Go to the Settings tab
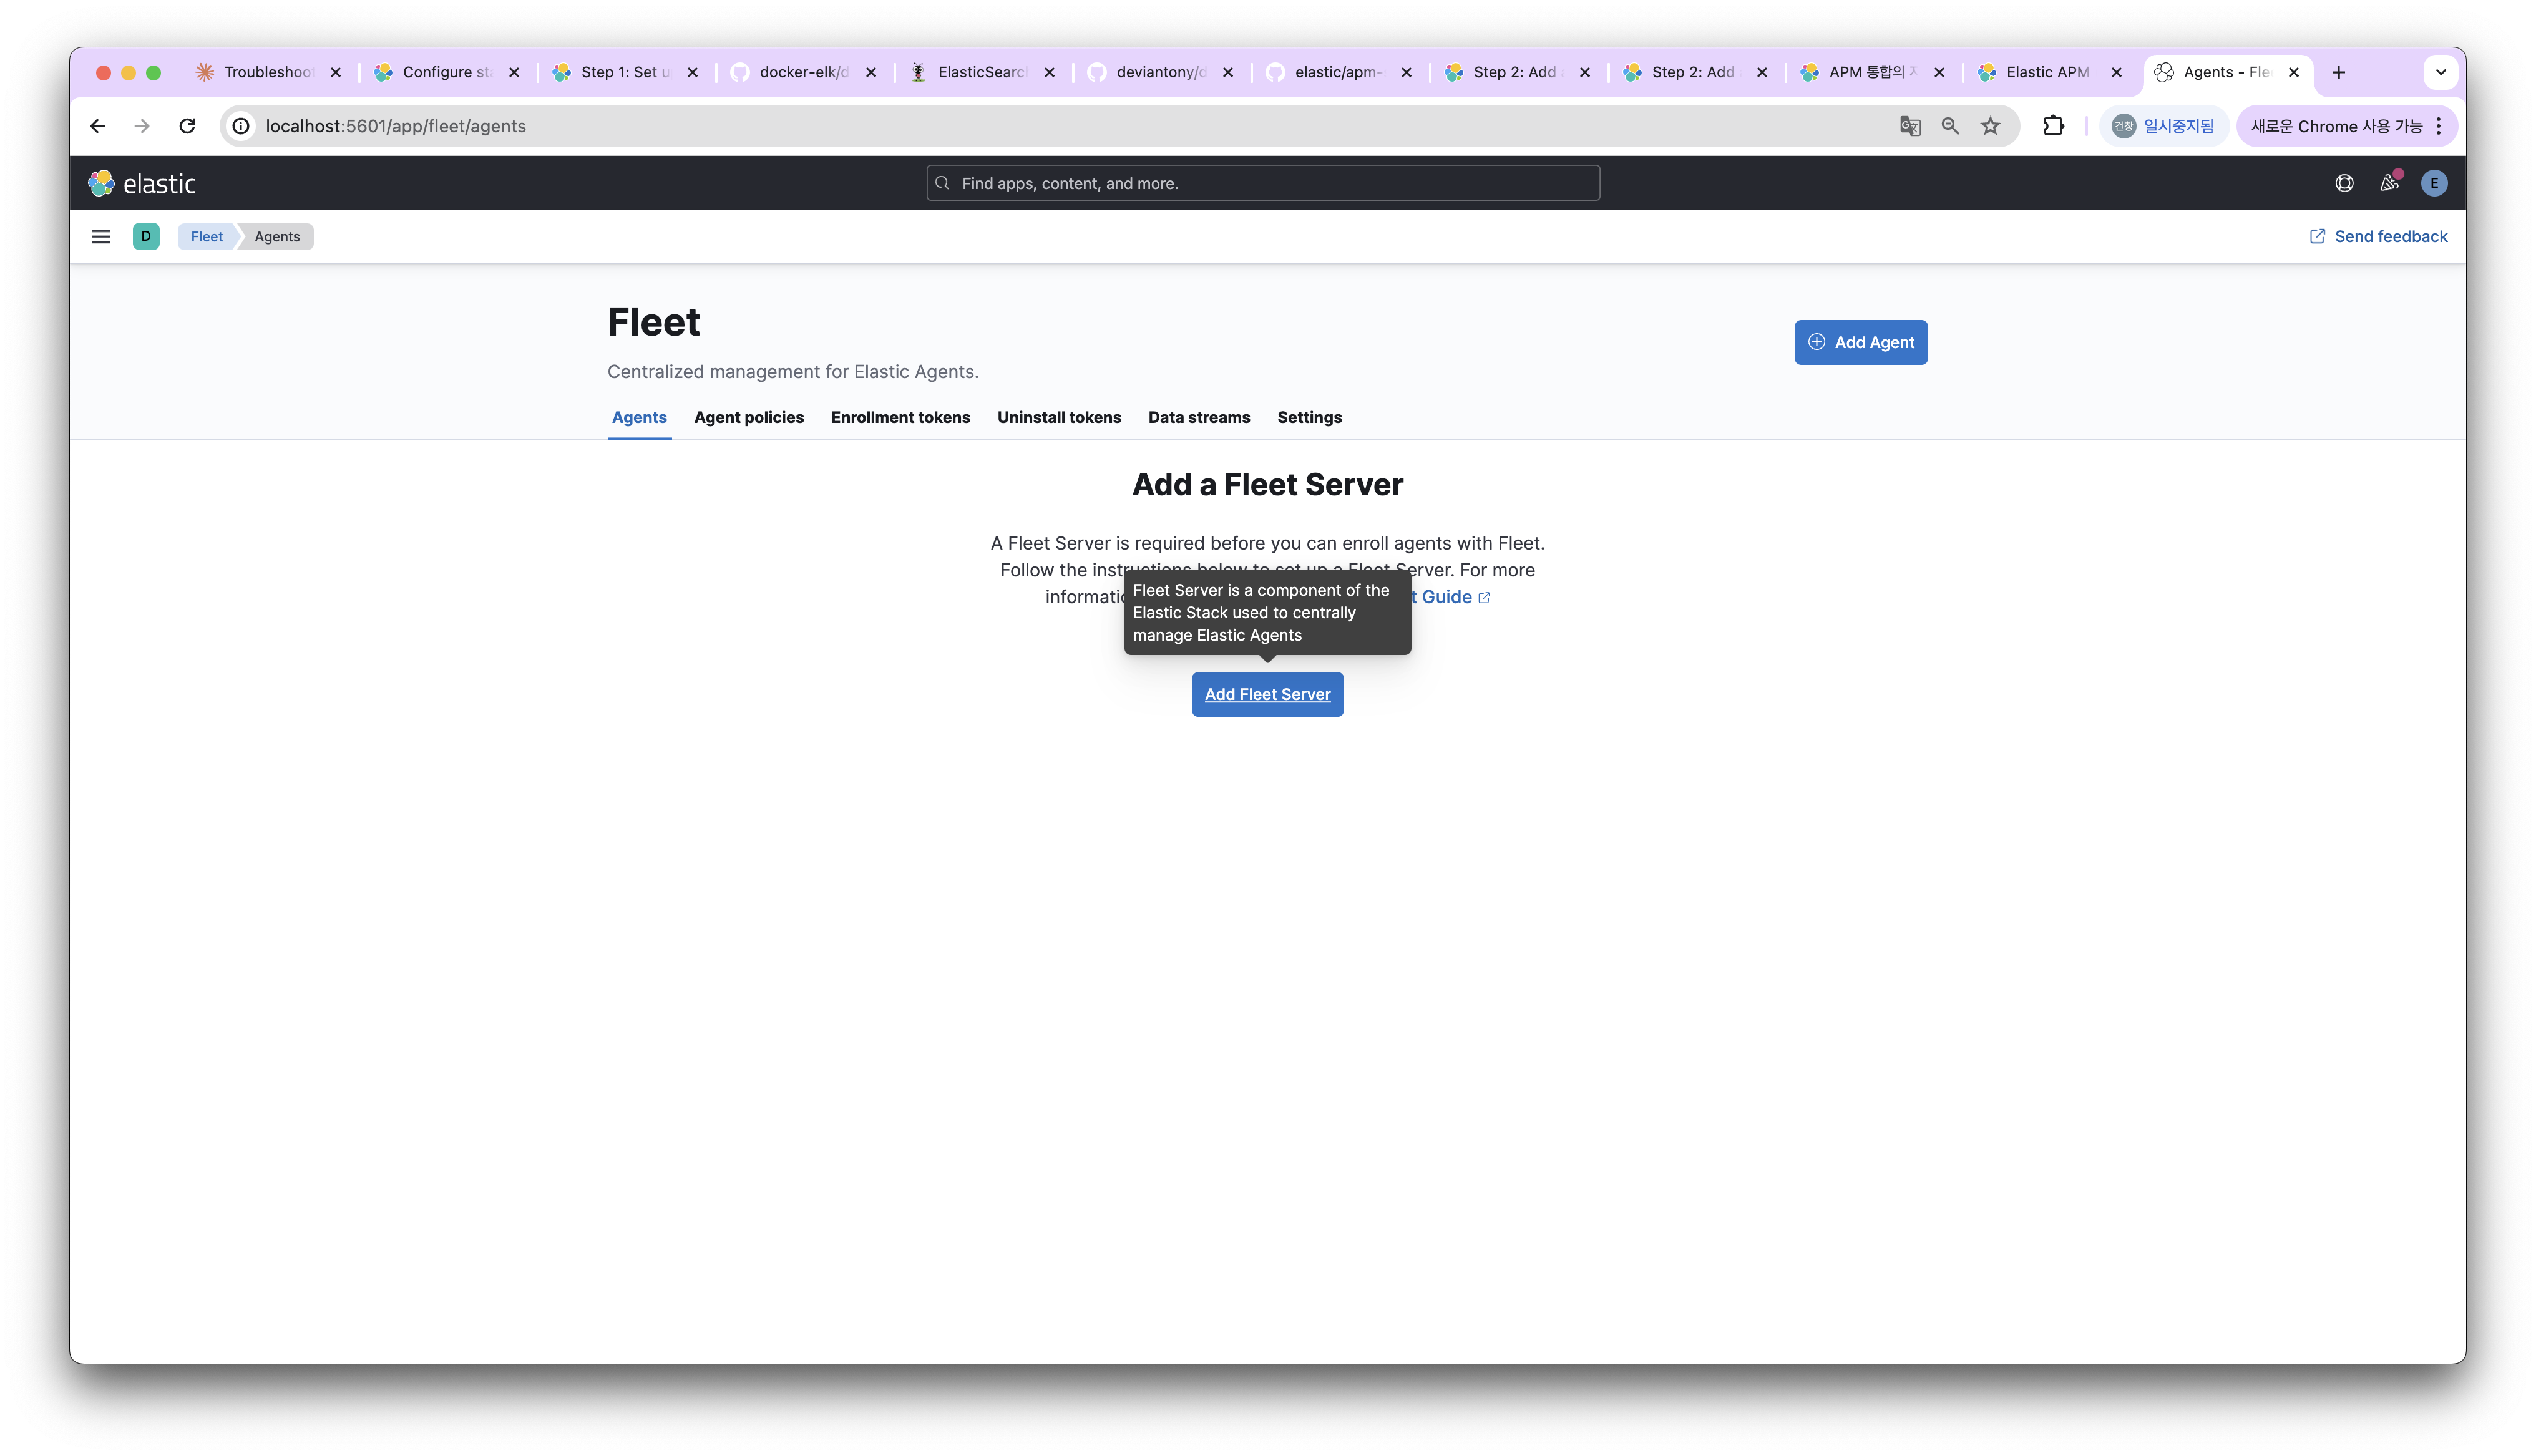Viewport: 2536px width, 1456px height. (x=1309, y=418)
